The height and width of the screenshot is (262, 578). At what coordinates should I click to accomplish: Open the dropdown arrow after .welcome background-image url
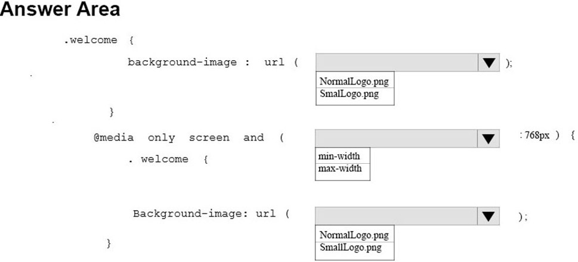pos(489,63)
